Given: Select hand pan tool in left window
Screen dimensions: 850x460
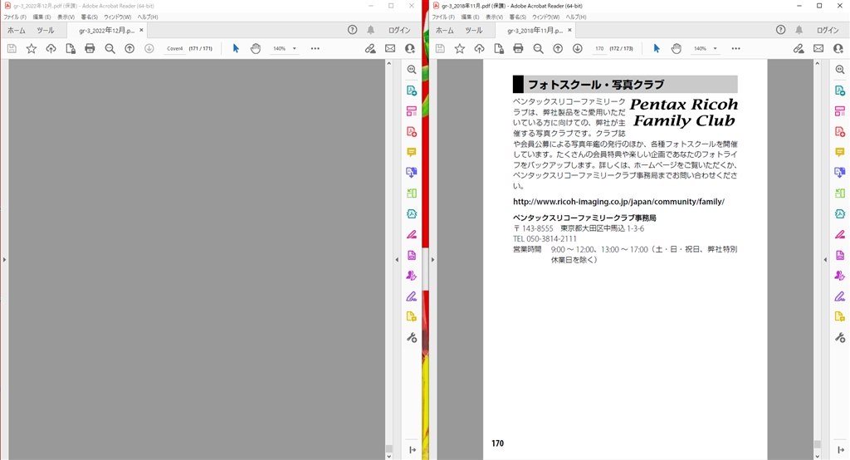Looking at the screenshot, I should point(256,49).
